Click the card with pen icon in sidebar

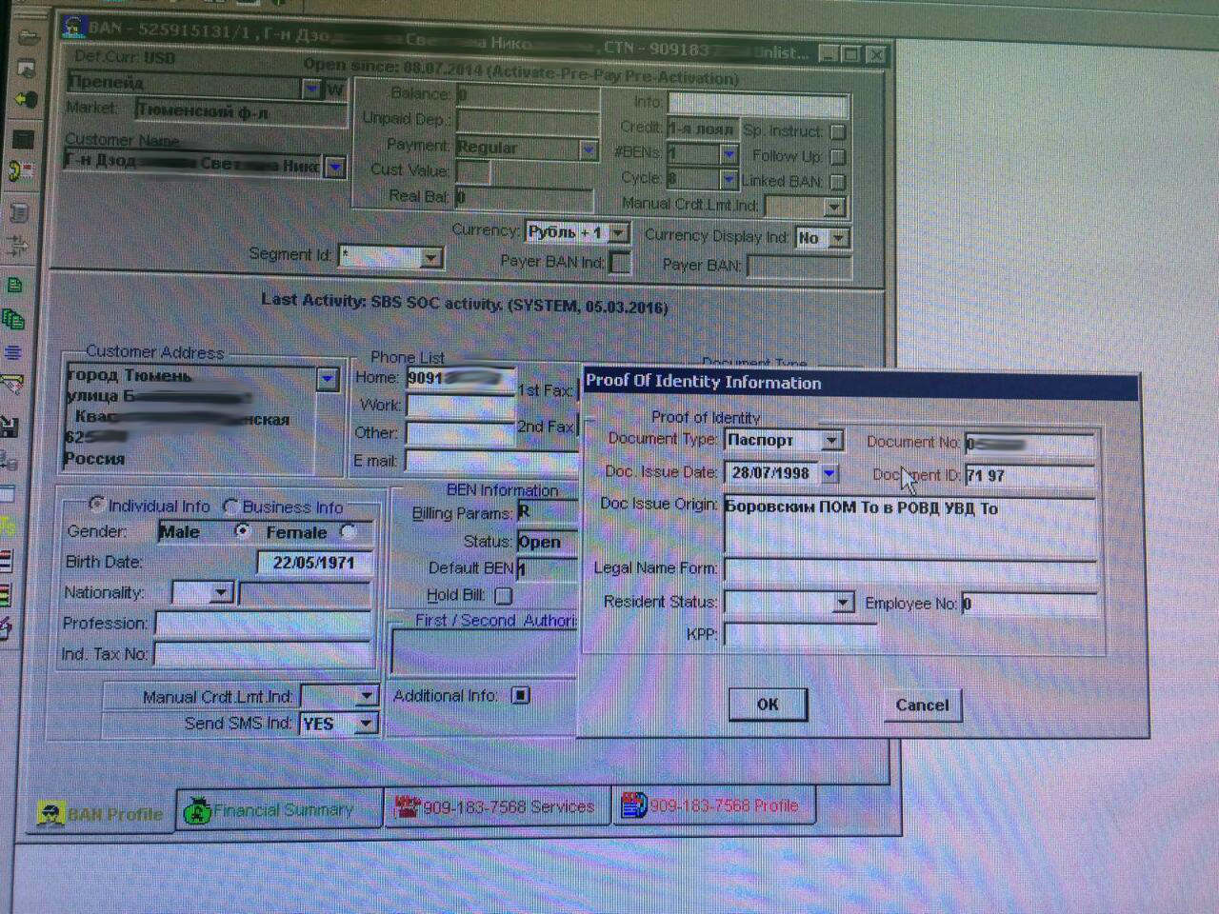10,386
